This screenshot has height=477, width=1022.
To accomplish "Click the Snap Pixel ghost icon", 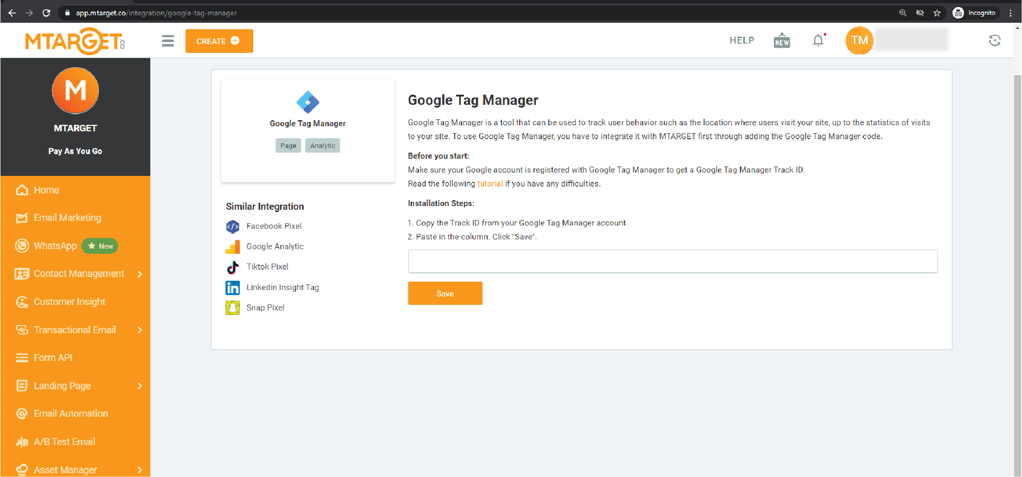I will coord(232,308).
